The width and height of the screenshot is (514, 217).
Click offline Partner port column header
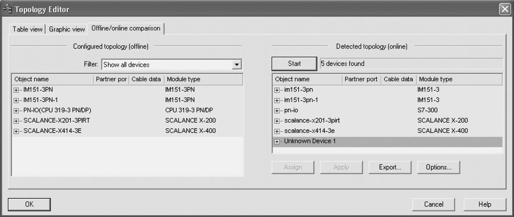(x=111, y=79)
